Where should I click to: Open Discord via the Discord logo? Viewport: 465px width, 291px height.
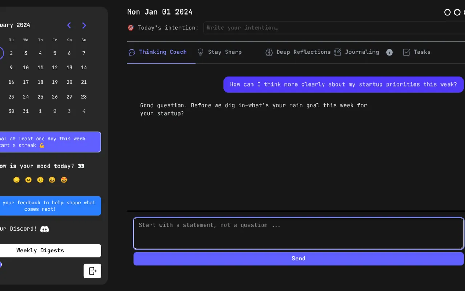pos(44,229)
